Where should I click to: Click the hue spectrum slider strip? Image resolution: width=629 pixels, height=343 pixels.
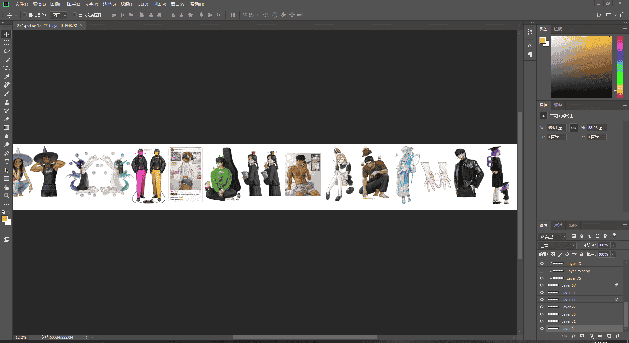[620, 67]
